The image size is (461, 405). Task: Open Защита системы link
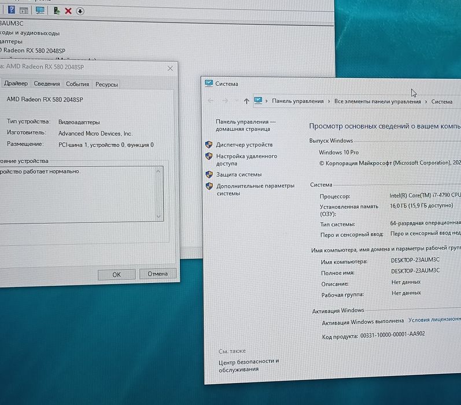pyautogui.click(x=239, y=174)
